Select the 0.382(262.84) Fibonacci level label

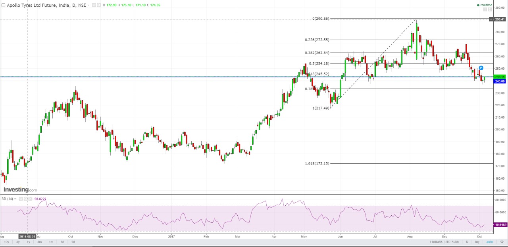(x=317, y=53)
